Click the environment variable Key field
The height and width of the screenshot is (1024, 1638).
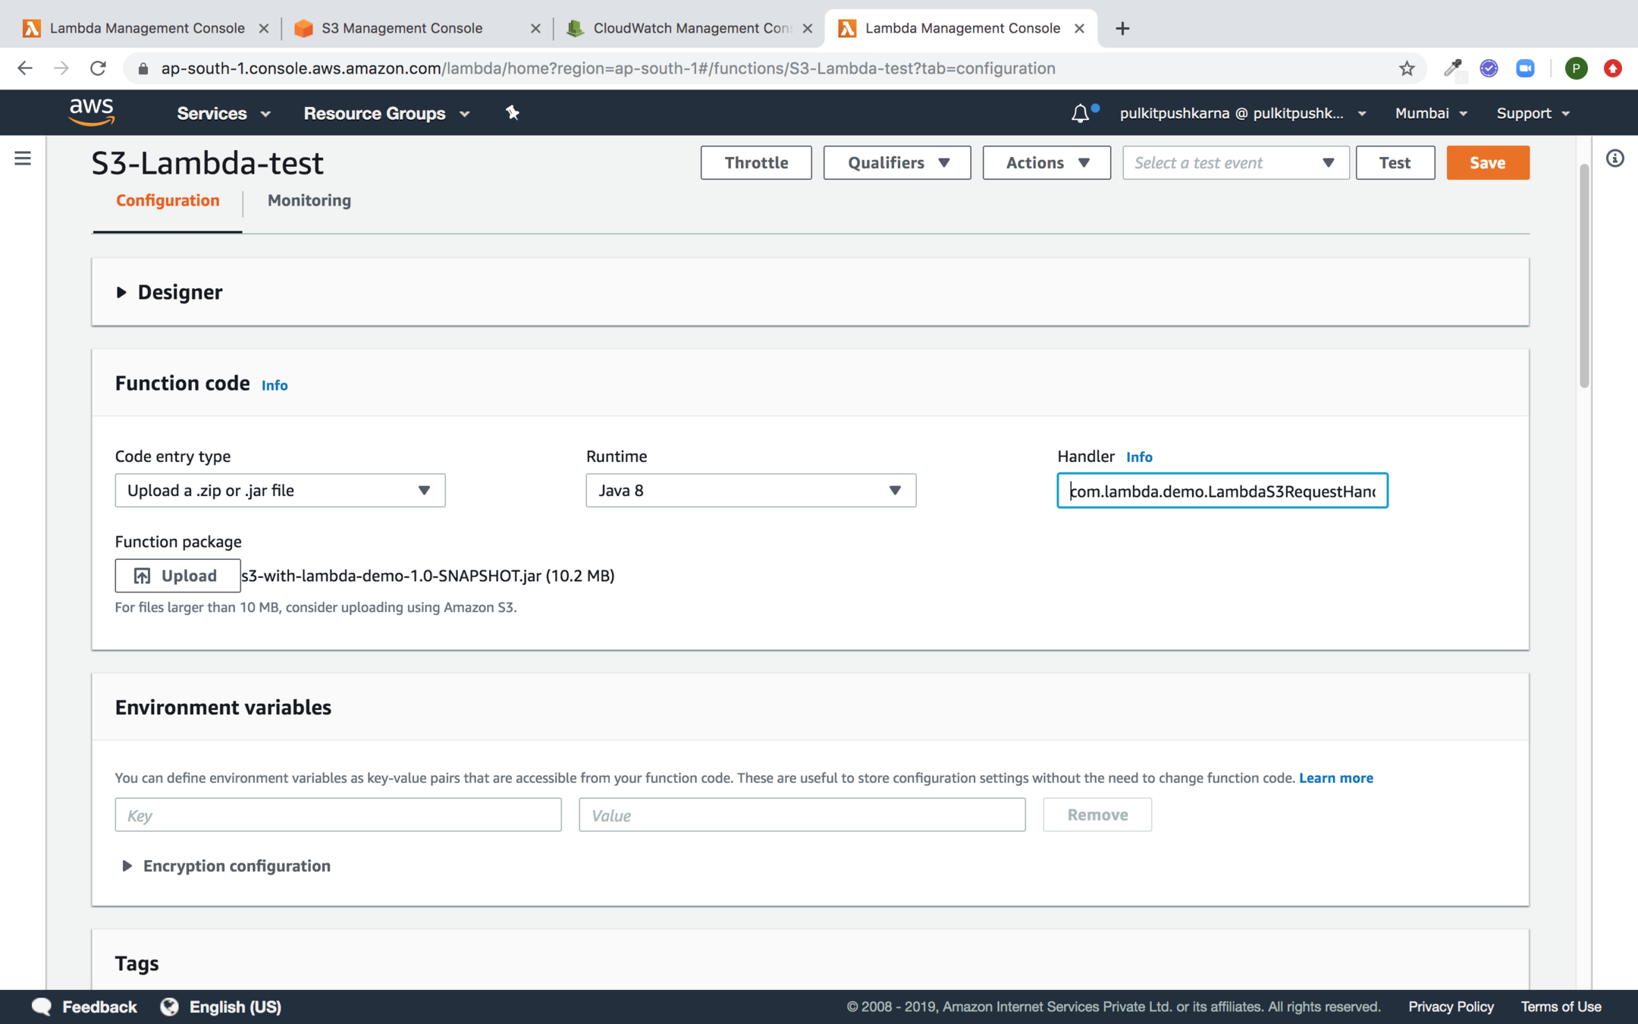(x=337, y=815)
